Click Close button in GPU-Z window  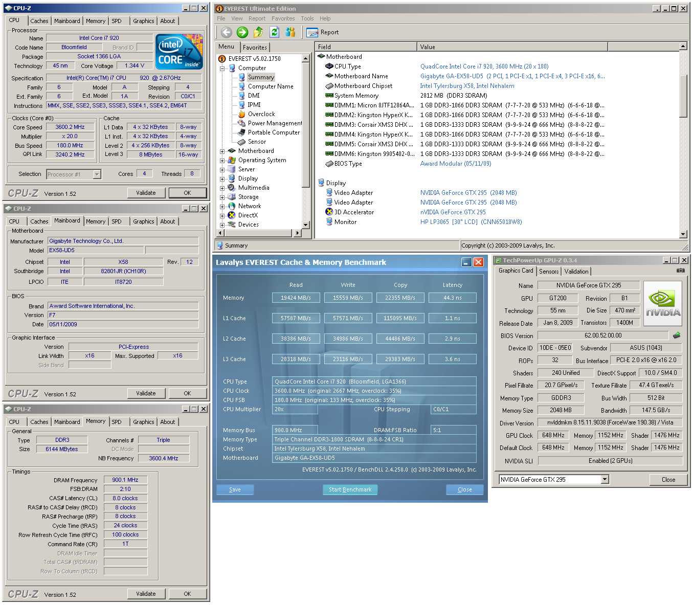(668, 479)
